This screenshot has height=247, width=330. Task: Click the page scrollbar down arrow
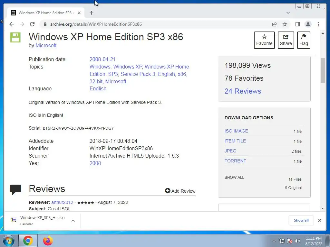click(x=323, y=208)
